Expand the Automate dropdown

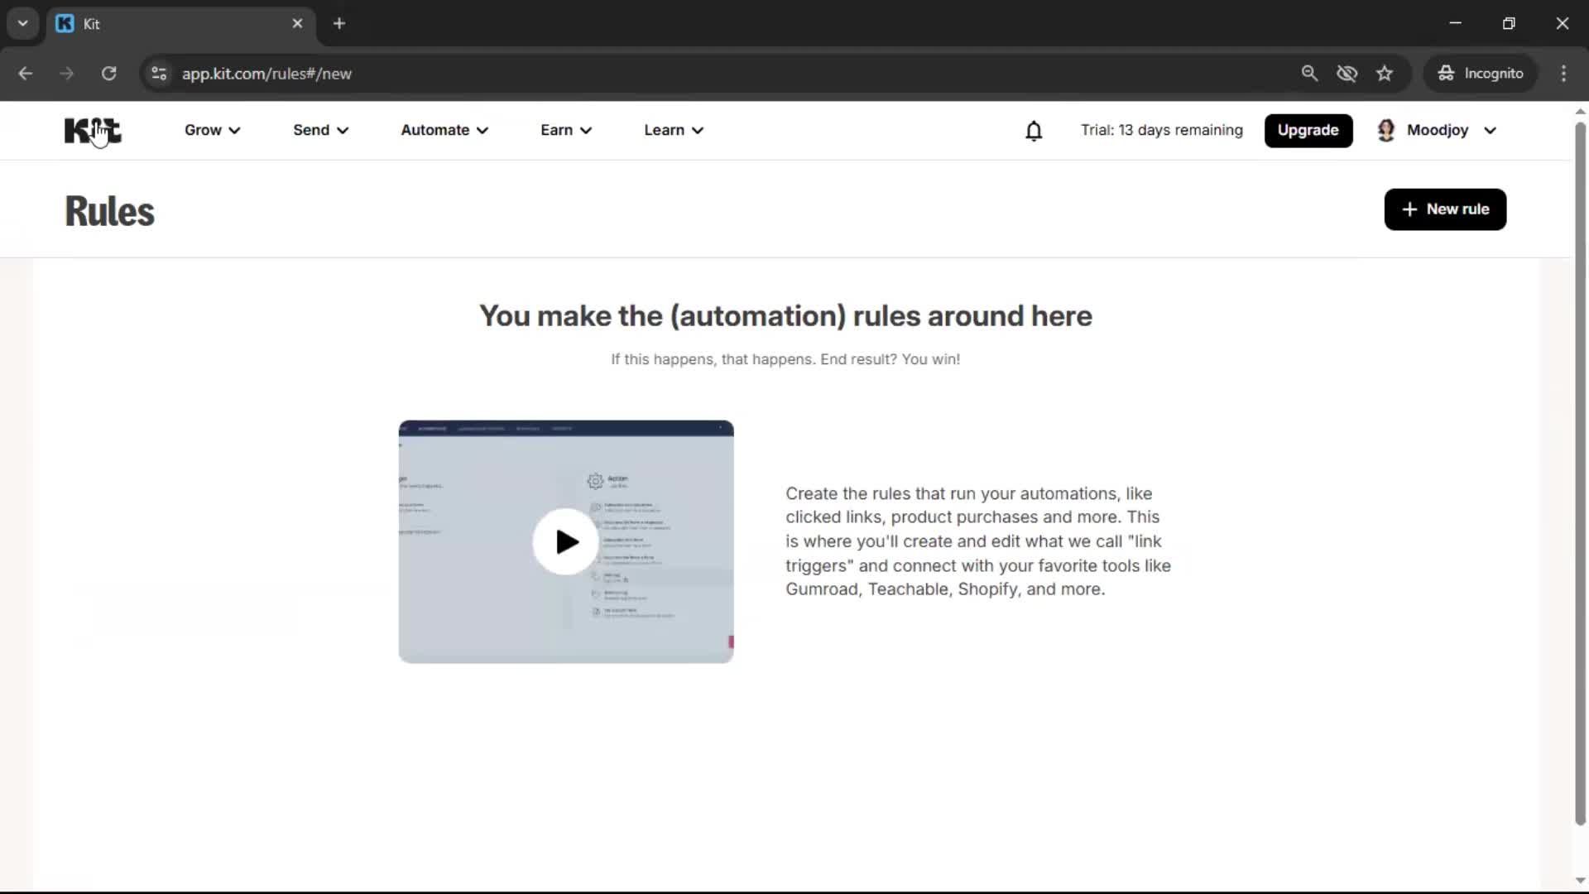[444, 130]
